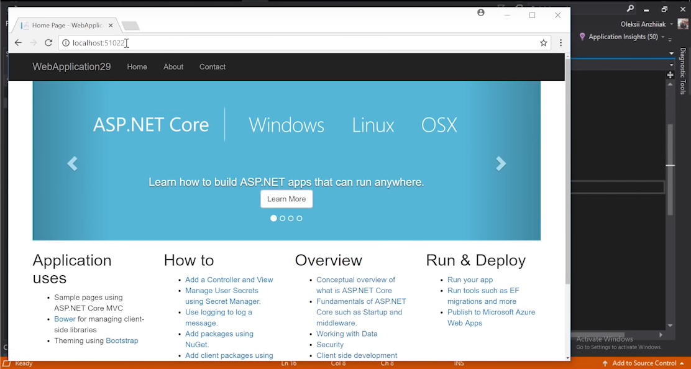691x369 pixels.
Task: Click the Learn More button
Action: (x=286, y=199)
